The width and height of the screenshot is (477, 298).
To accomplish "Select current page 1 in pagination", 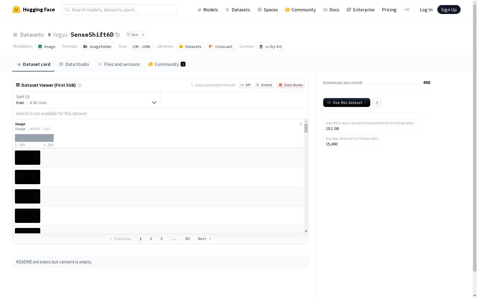I will pos(140,239).
